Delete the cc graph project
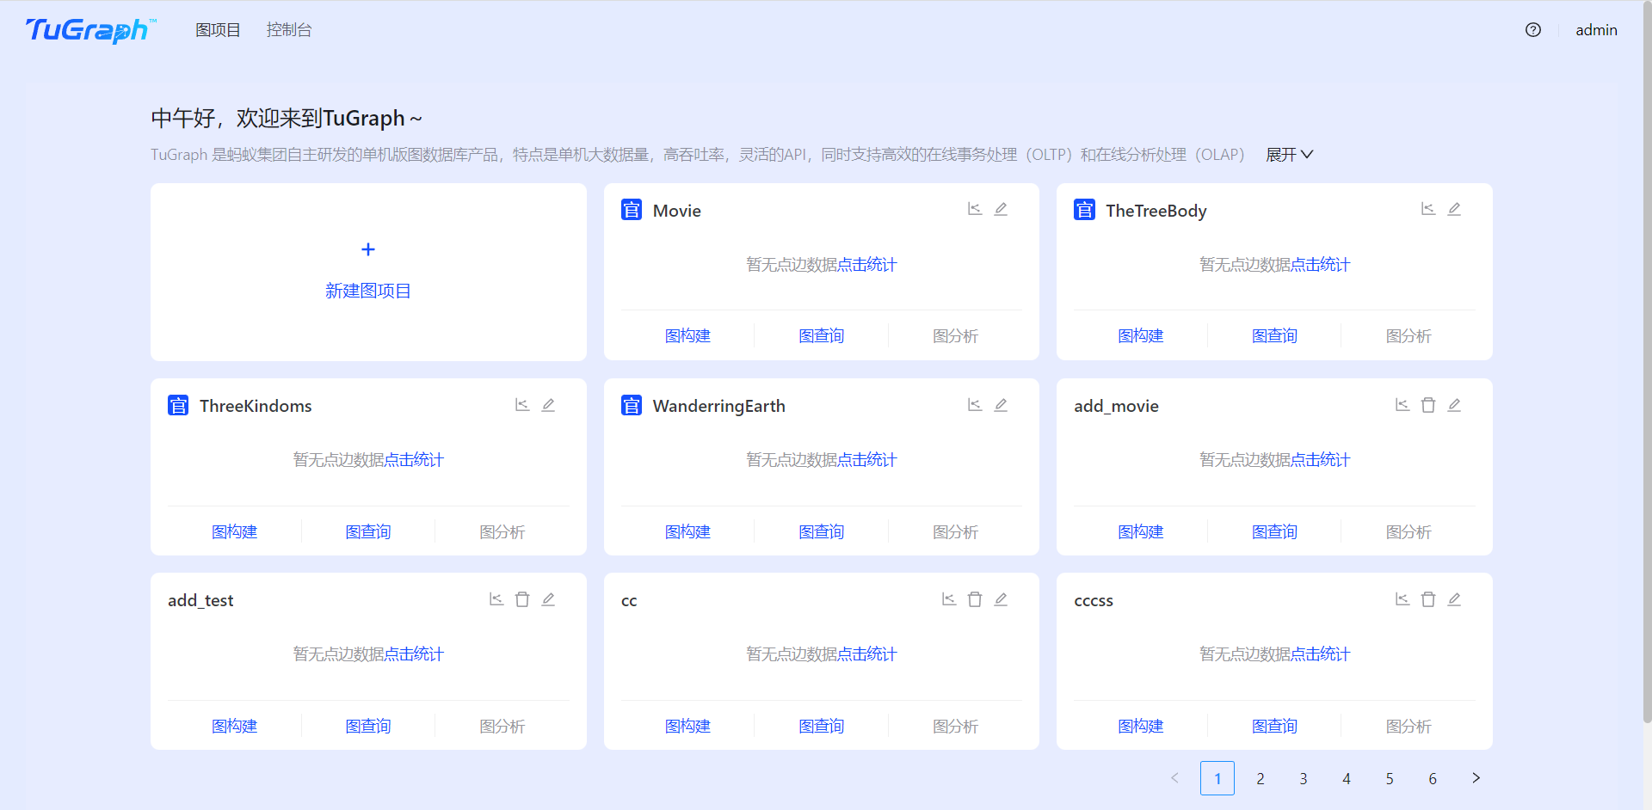The image size is (1652, 810). point(975,599)
